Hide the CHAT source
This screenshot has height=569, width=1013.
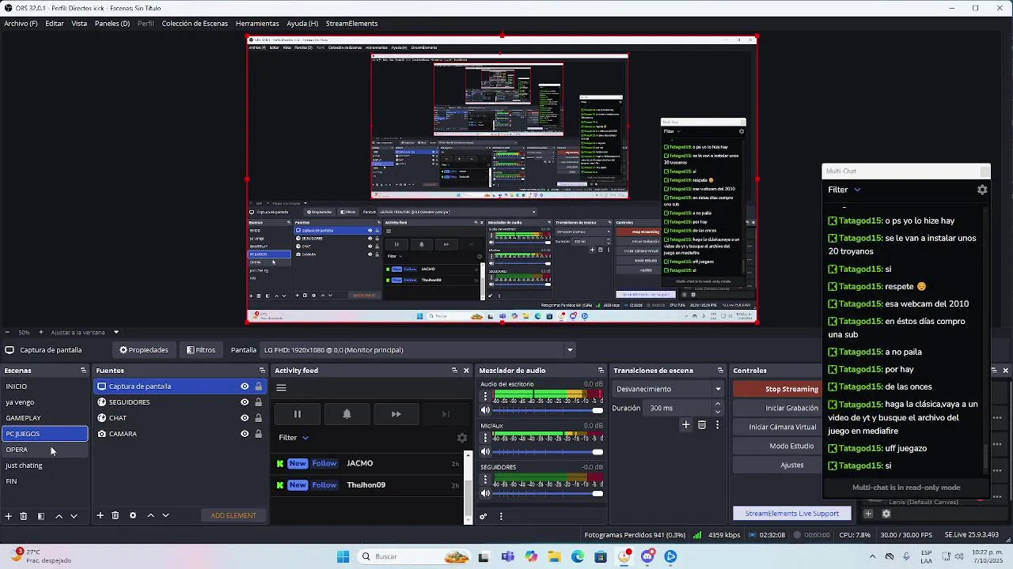pos(245,418)
